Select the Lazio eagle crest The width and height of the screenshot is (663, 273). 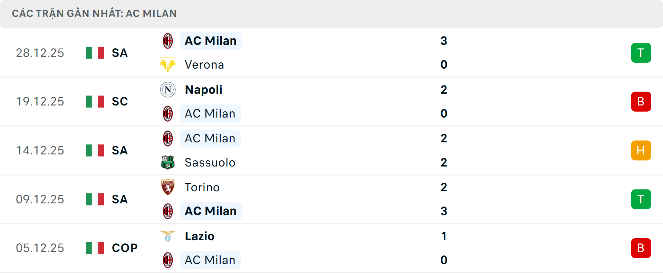[168, 236]
